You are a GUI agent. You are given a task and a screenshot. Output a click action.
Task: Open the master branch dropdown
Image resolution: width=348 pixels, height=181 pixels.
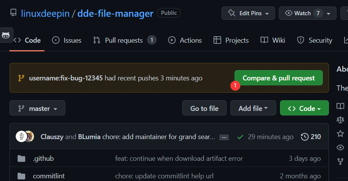[37, 108]
